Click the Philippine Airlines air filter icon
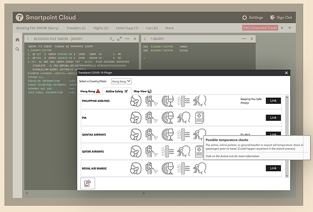 [183, 101]
